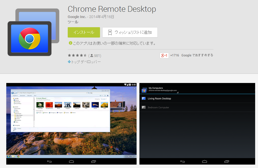Image resolution: width=258 pixels, height=168 pixels.
Task: Click the red chrysanthemum thumbnail in Explorer window
Action: pos(49,105)
